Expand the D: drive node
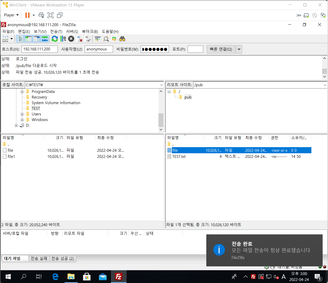328x283 pixels. coord(16,125)
